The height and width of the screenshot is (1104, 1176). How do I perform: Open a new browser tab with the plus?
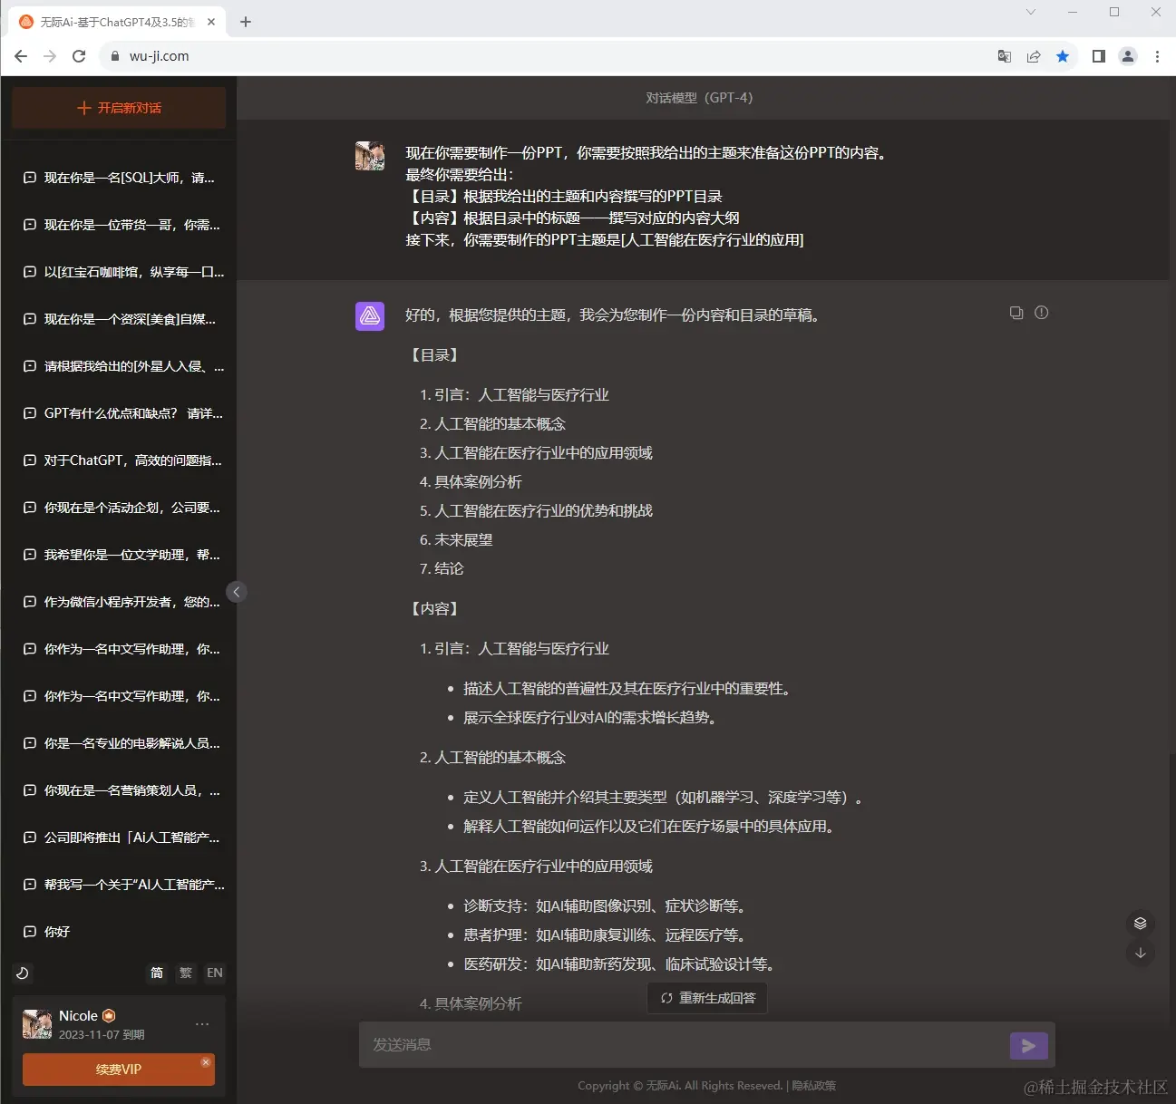coord(246,22)
